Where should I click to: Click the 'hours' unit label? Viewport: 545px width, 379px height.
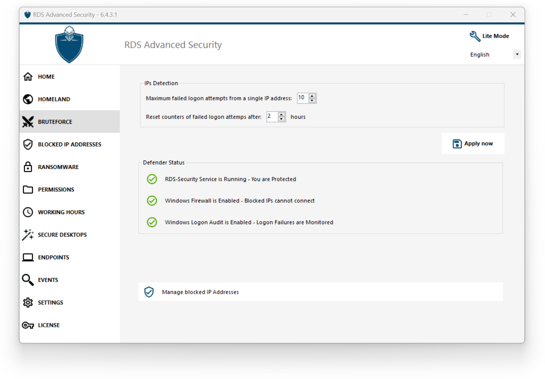tap(298, 117)
